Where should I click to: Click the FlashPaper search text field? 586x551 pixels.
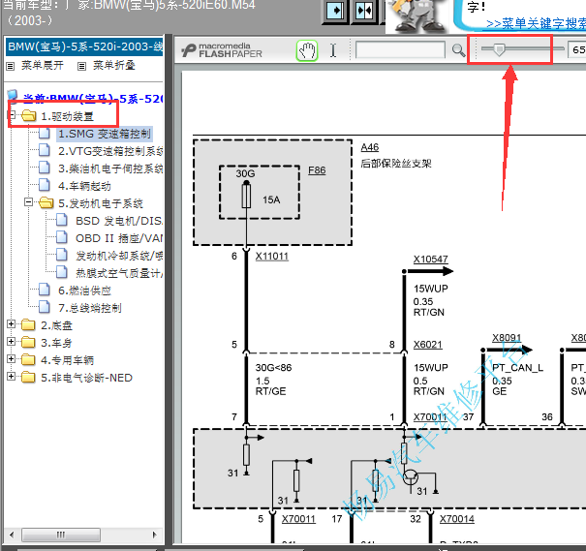400,50
